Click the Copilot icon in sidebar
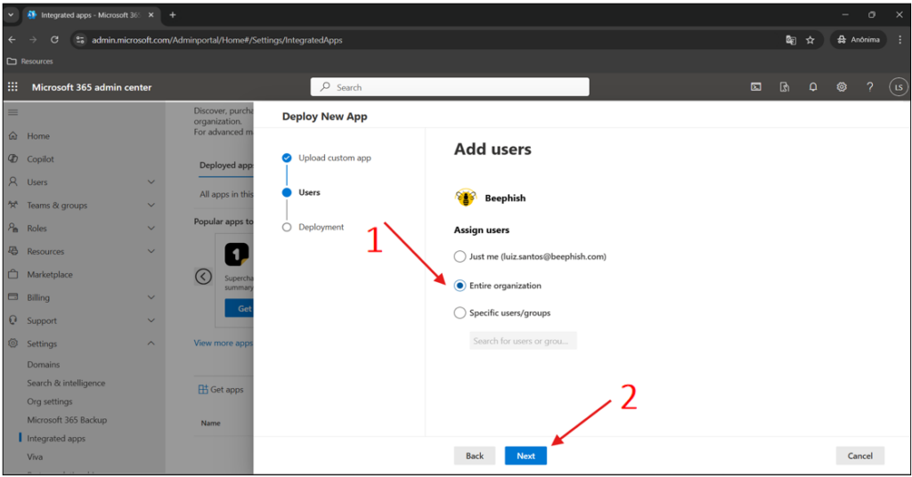 [12, 158]
